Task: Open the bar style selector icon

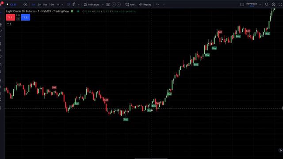Action: pyautogui.click(x=69, y=4)
